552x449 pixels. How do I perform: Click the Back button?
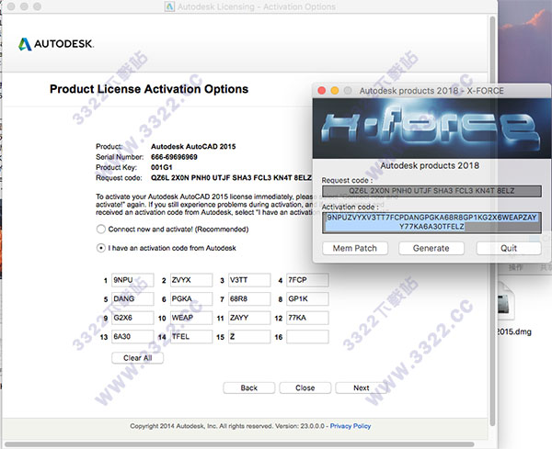click(x=249, y=387)
